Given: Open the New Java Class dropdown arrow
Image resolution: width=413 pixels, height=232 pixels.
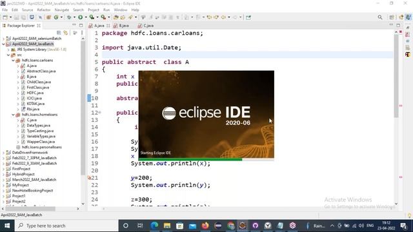Looking at the screenshot, I should 61,17.
